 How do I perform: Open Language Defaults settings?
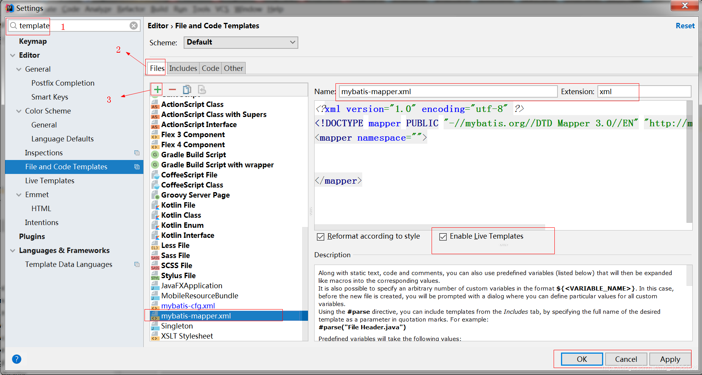[62, 139]
